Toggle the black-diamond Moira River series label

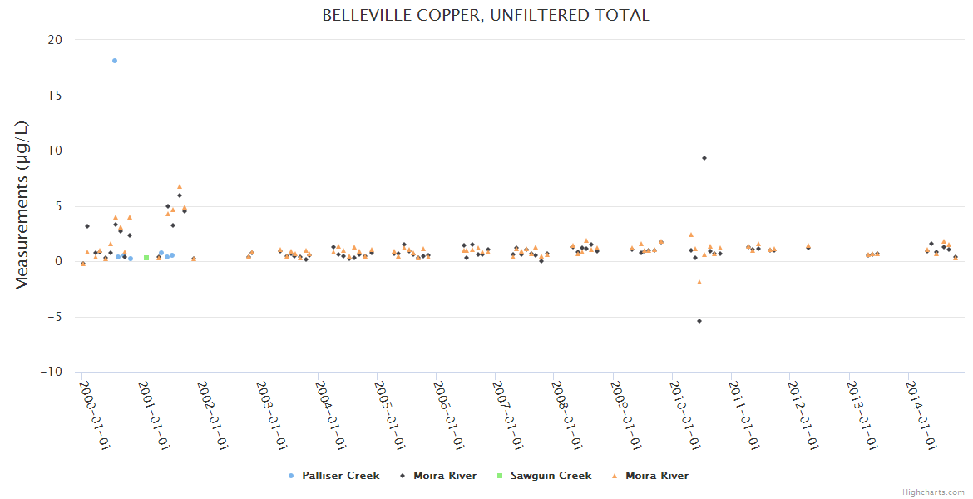(x=445, y=476)
